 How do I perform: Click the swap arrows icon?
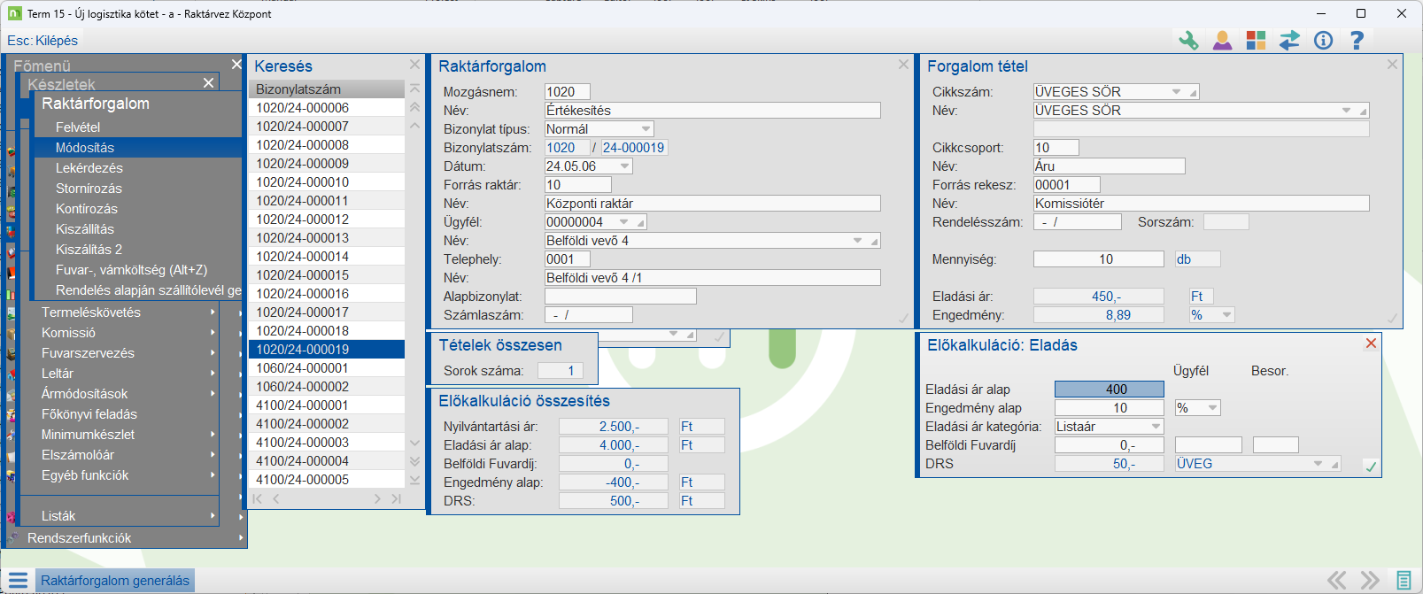click(1289, 40)
